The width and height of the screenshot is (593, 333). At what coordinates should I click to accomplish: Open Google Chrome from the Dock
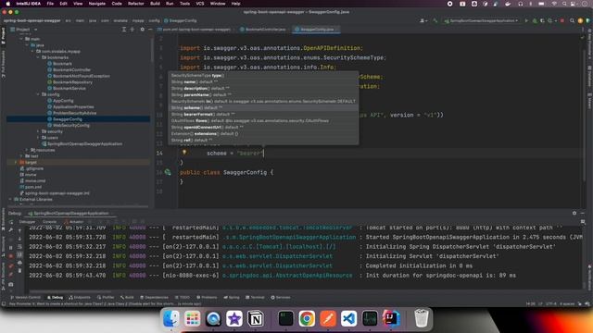(x=307, y=318)
